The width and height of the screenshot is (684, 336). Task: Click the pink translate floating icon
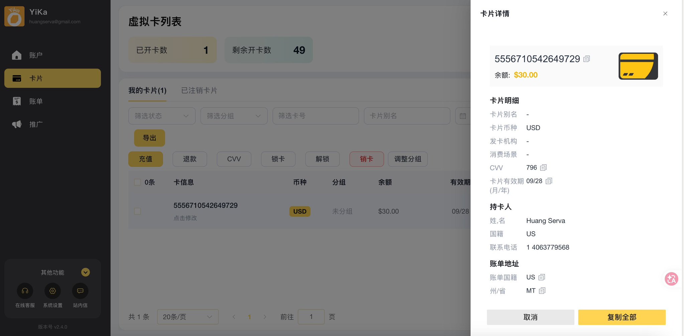click(671, 279)
